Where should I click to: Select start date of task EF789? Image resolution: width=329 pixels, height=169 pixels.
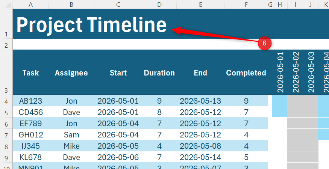click(x=118, y=123)
